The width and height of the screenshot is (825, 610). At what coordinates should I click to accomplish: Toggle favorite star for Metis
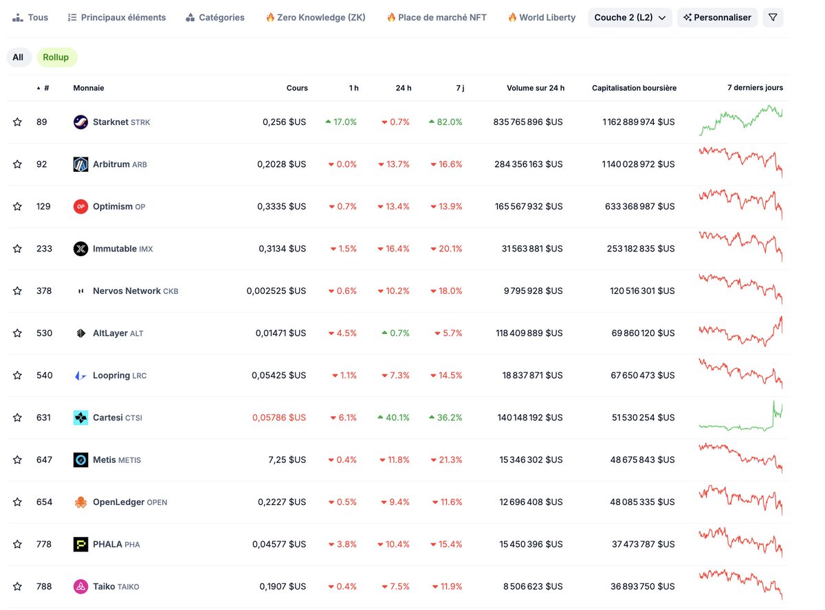tap(17, 460)
